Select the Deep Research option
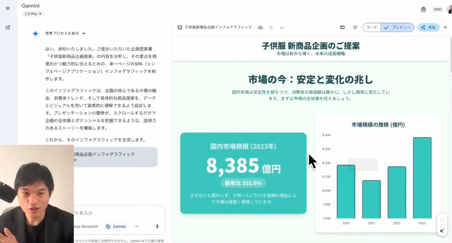Viewport: 452px width, 243px height. tap(86, 227)
